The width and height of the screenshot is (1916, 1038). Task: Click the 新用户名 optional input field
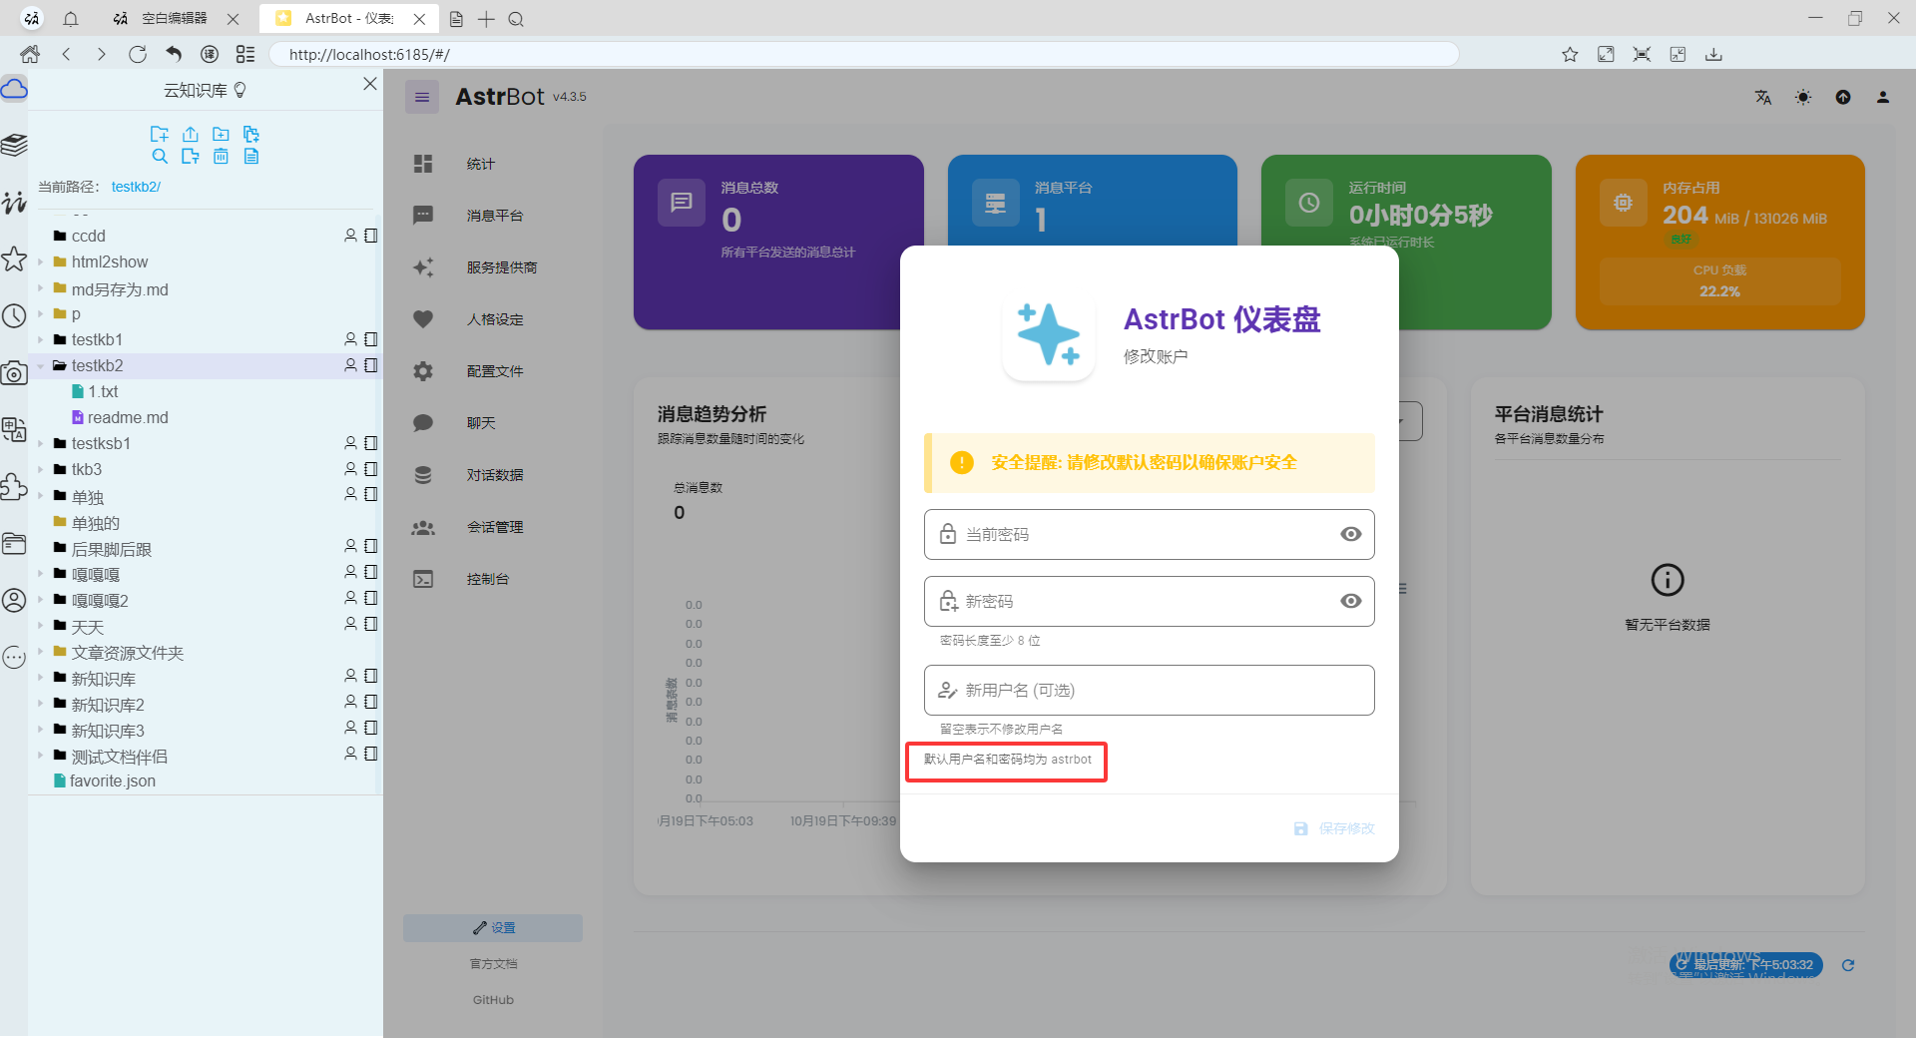click(x=1148, y=690)
